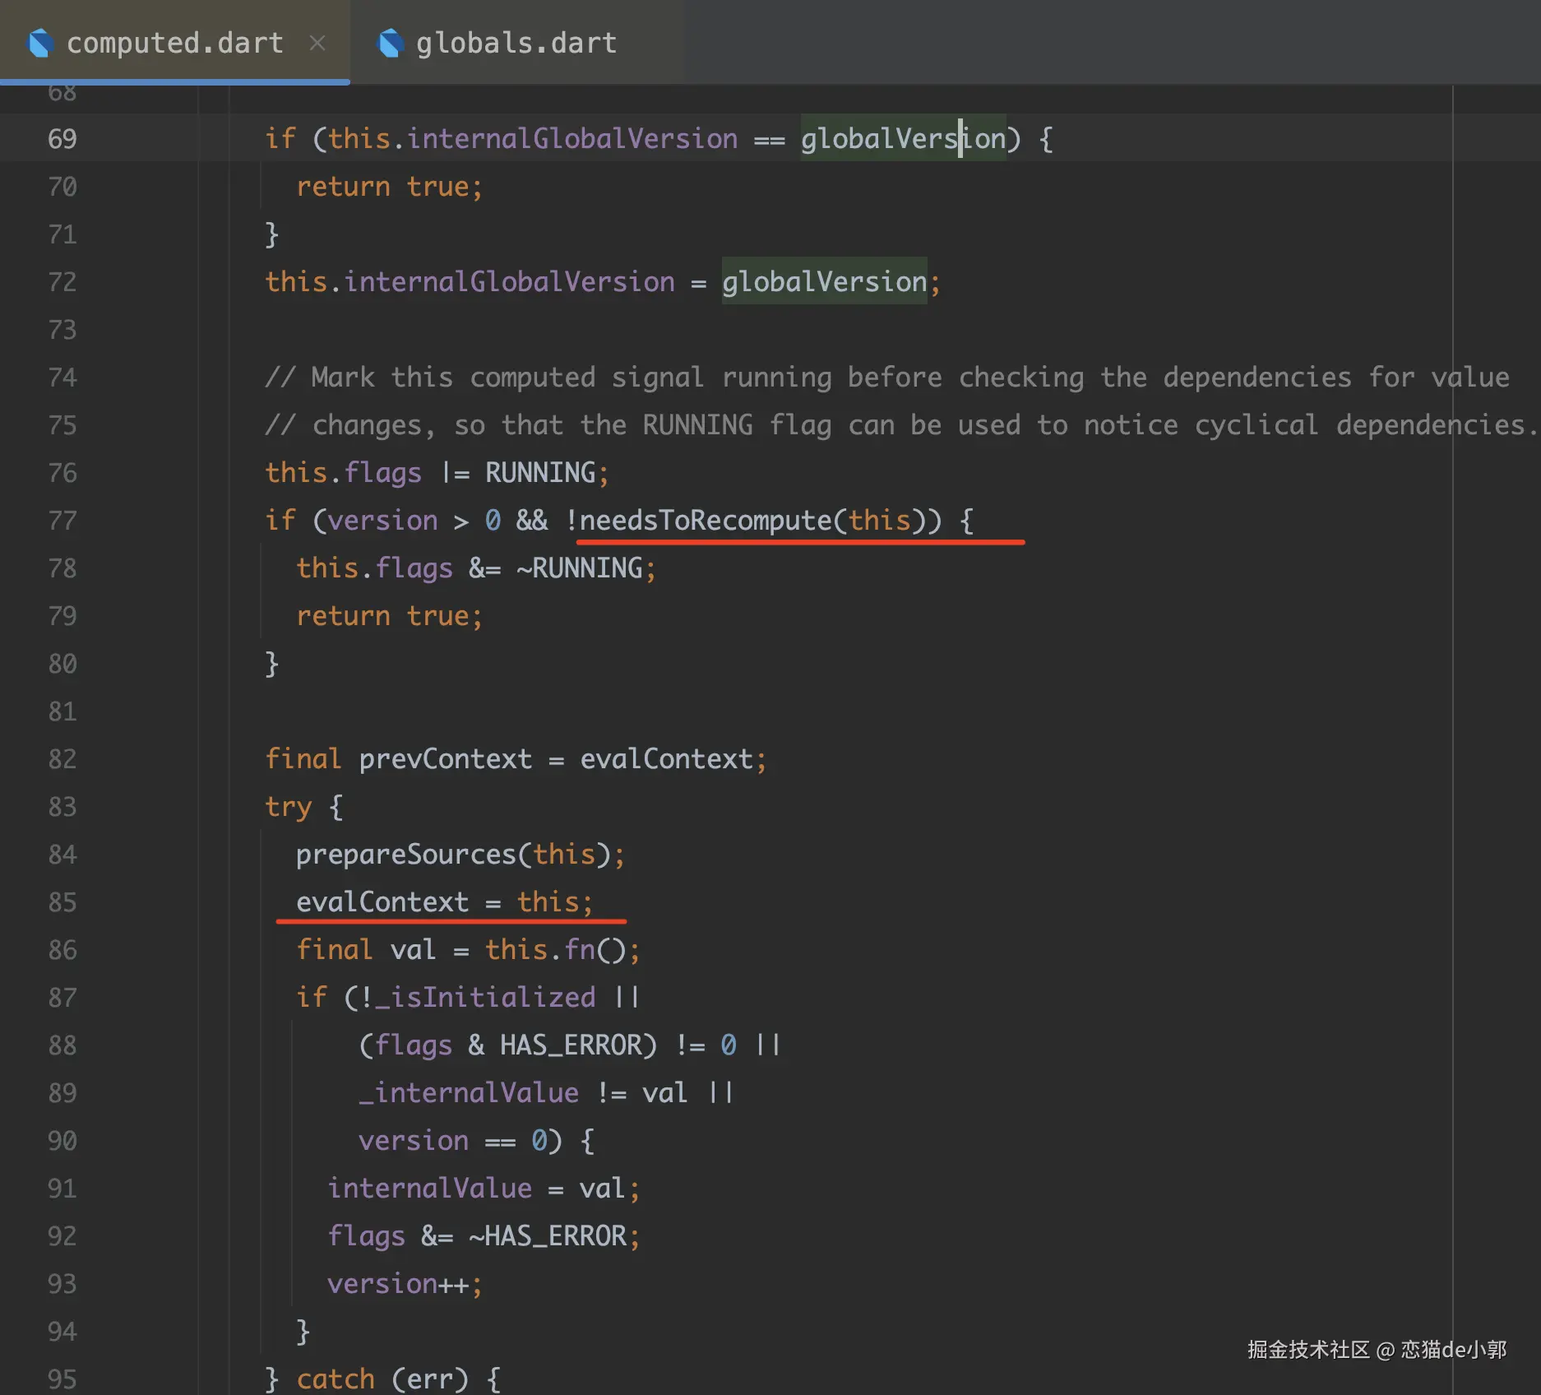
Task: Click internalGlobalVersion in the line 69 condition
Action: click(572, 139)
